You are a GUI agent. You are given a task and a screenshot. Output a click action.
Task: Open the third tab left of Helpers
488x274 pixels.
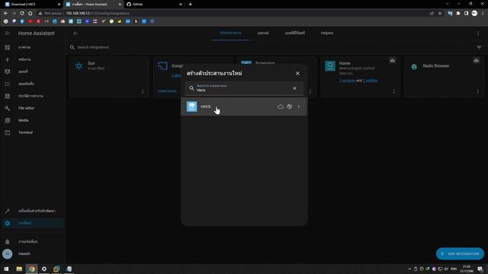pos(295,33)
